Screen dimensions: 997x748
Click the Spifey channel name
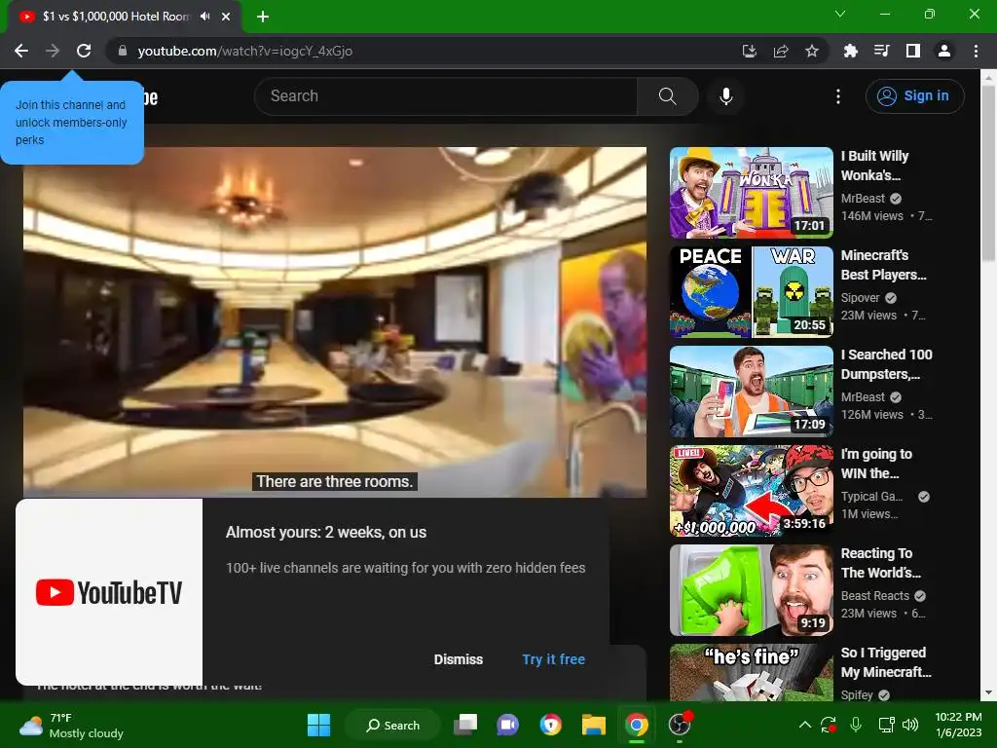click(857, 694)
